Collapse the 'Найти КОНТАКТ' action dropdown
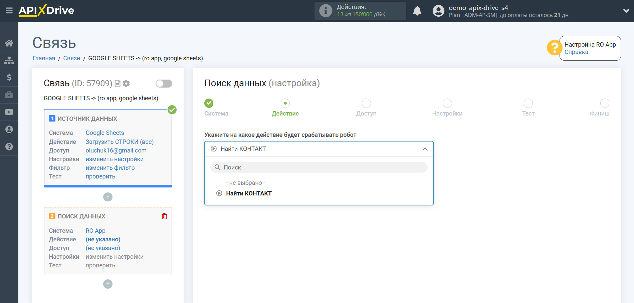Screen dimensions: 634x303 tap(425, 149)
